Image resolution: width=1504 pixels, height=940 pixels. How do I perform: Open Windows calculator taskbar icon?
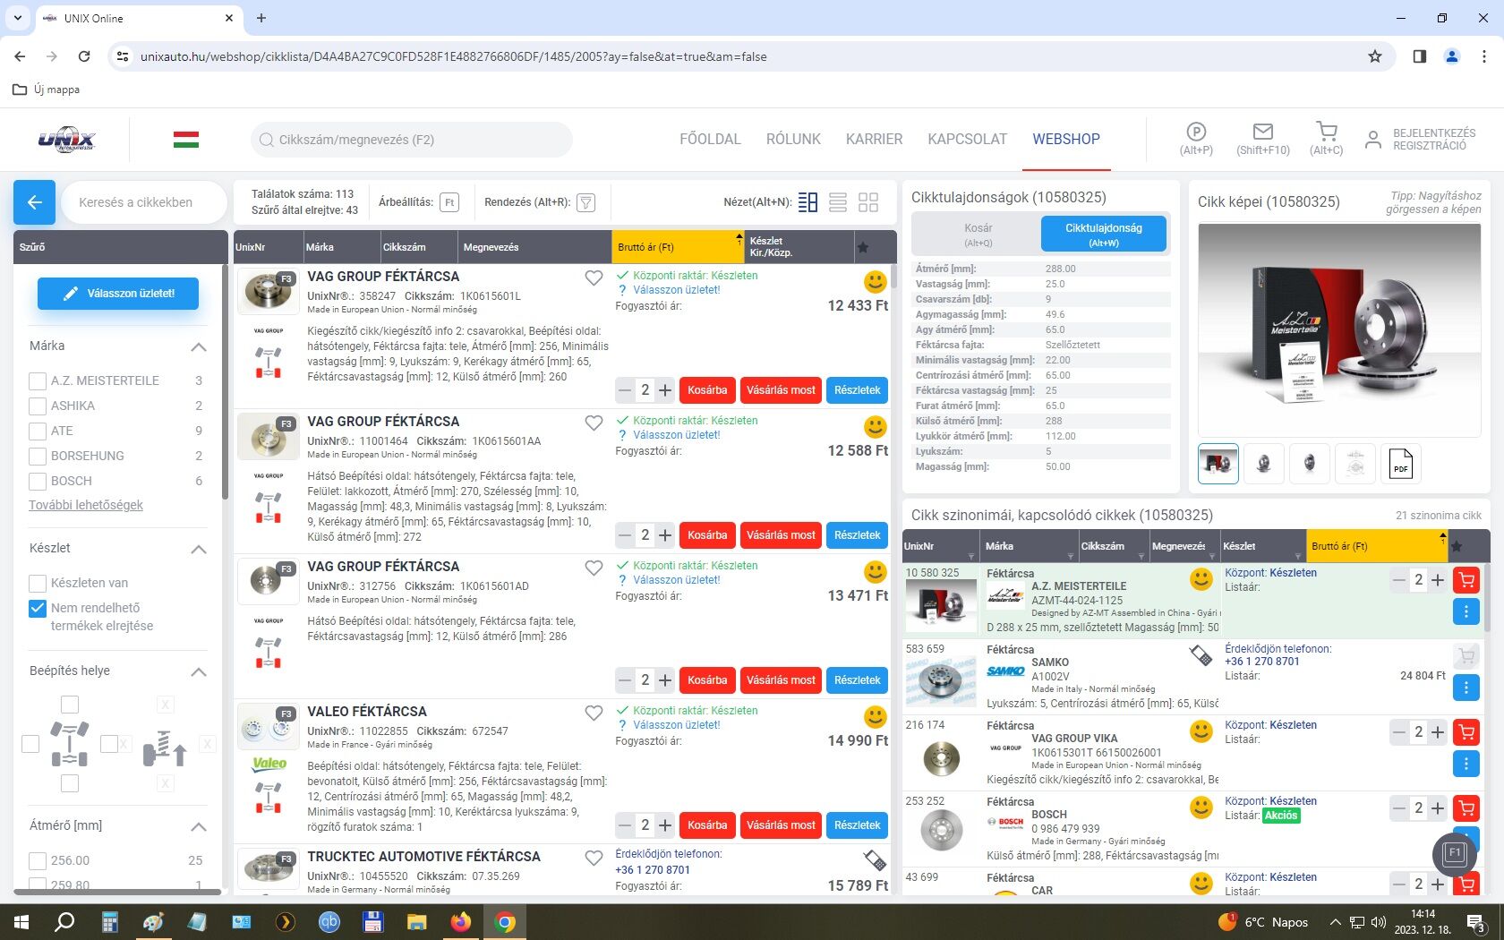click(109, 921)
